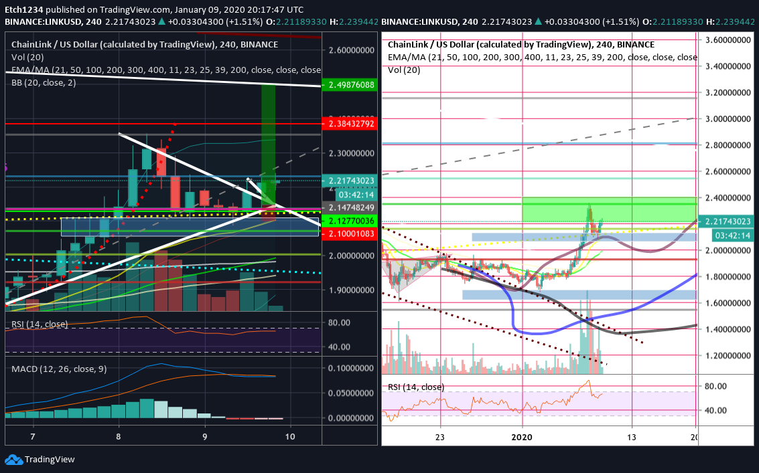Click the green 2.12770036 price label
The image size is (759, 473).
[x=350, y=221]
